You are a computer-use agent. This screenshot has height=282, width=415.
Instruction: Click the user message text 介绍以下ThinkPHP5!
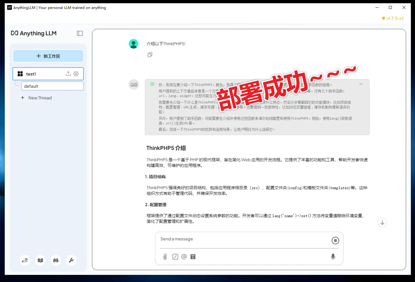tap(166, 44)
